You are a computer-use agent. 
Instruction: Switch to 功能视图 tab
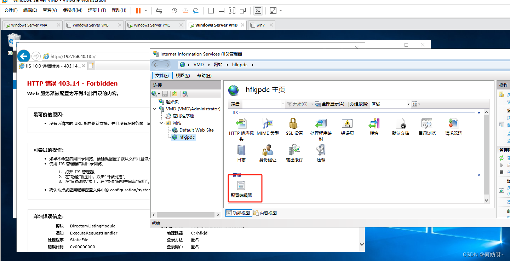pyautogui.click(x=238, y=213)
